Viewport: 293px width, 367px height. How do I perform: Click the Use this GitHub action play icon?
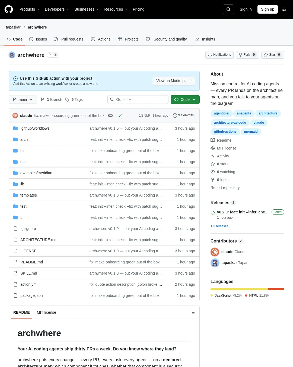15,79
